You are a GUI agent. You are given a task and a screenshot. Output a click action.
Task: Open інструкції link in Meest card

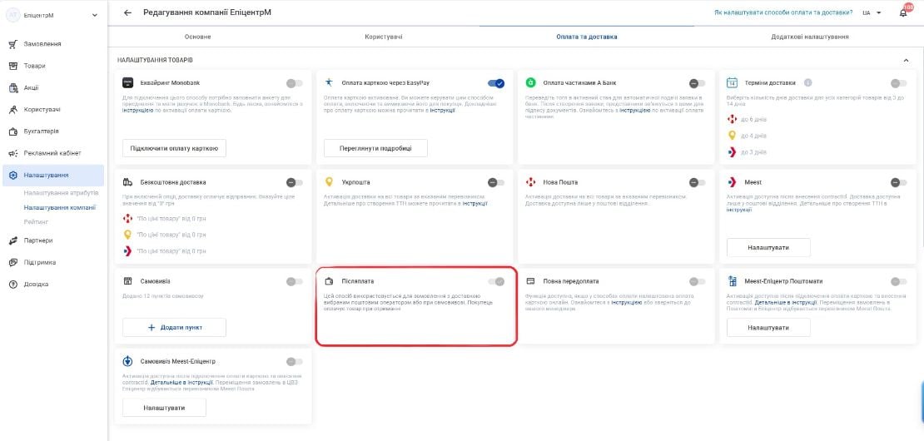739,210
